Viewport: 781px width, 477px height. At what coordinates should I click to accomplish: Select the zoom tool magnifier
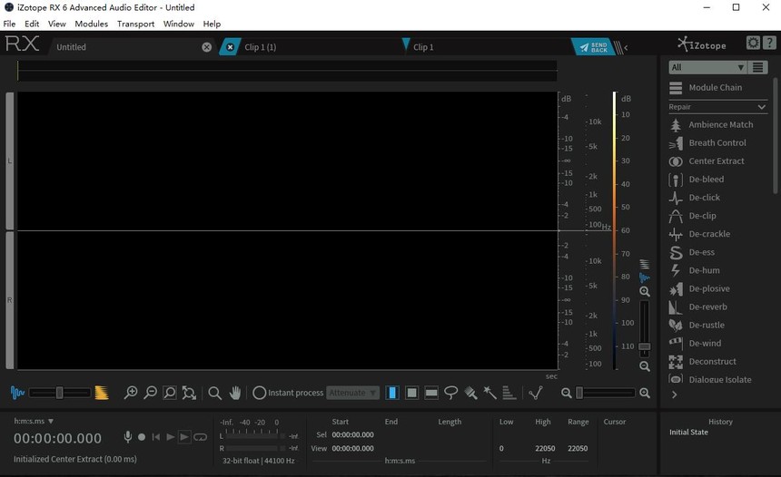point(214,393)
